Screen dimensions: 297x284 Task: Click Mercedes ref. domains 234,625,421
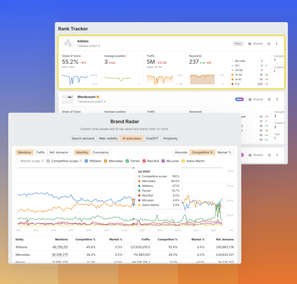(x=225, y=255)
